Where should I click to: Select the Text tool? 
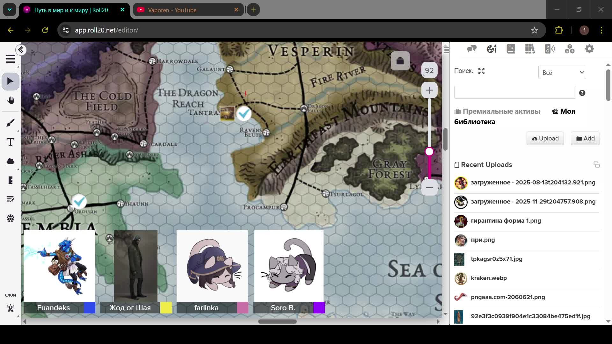(11, 142)
